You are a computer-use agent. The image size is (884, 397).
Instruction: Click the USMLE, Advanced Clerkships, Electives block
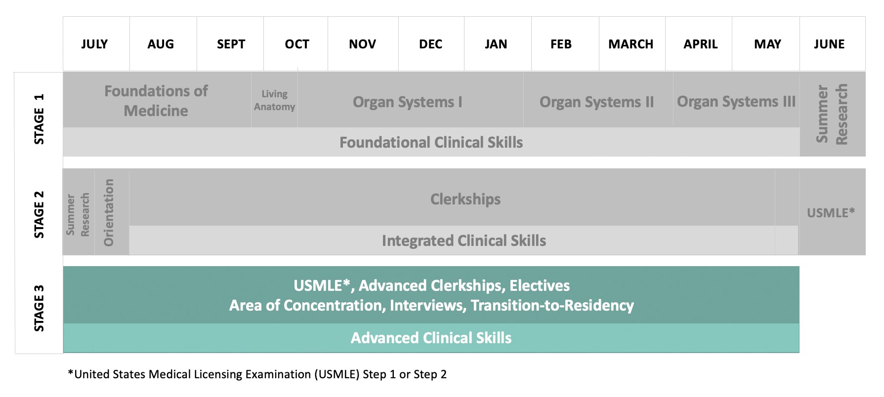pyautogui.click(x=431, y=295)
